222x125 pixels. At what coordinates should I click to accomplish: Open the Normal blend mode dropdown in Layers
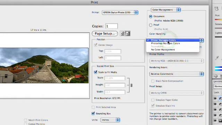(x=217, y=86)
